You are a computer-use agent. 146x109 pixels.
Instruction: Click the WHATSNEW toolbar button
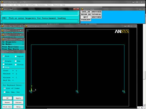click(96, 17)
